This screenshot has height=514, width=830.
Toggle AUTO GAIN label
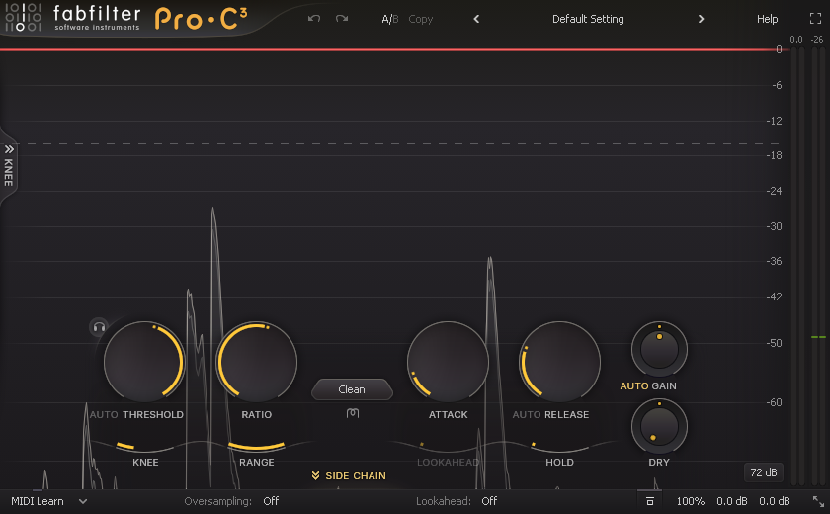(648, 385)
